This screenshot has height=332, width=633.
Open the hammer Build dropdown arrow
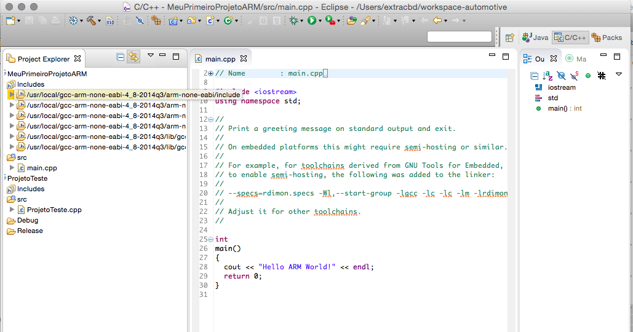(x=99, y=20)
